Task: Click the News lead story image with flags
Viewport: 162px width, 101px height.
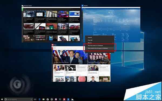Action: click(x=70, y=57)
